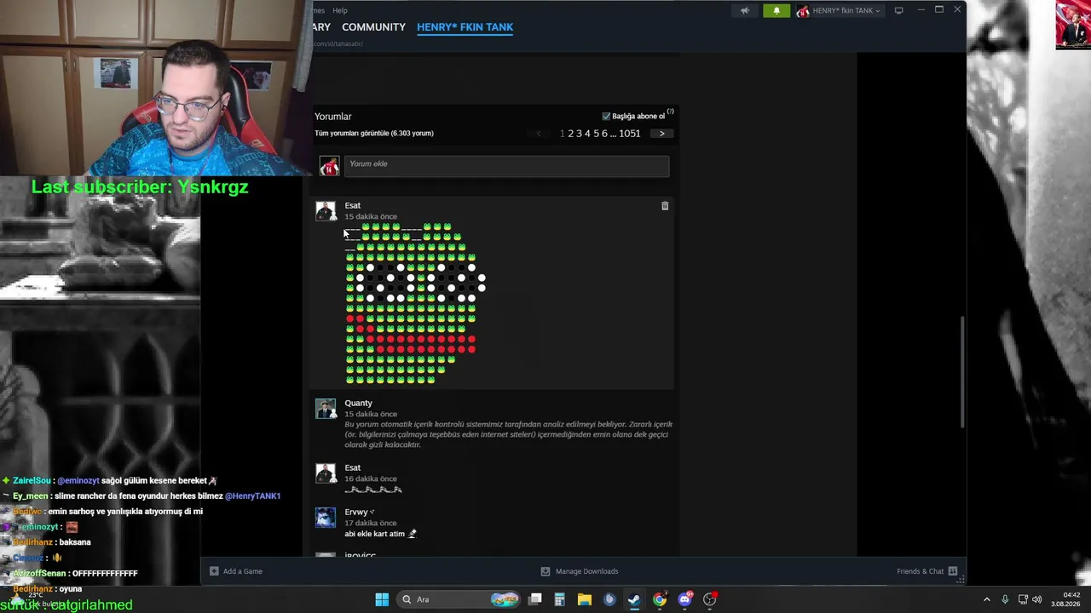Click Ervwy's comment avatar

(326, 518)
